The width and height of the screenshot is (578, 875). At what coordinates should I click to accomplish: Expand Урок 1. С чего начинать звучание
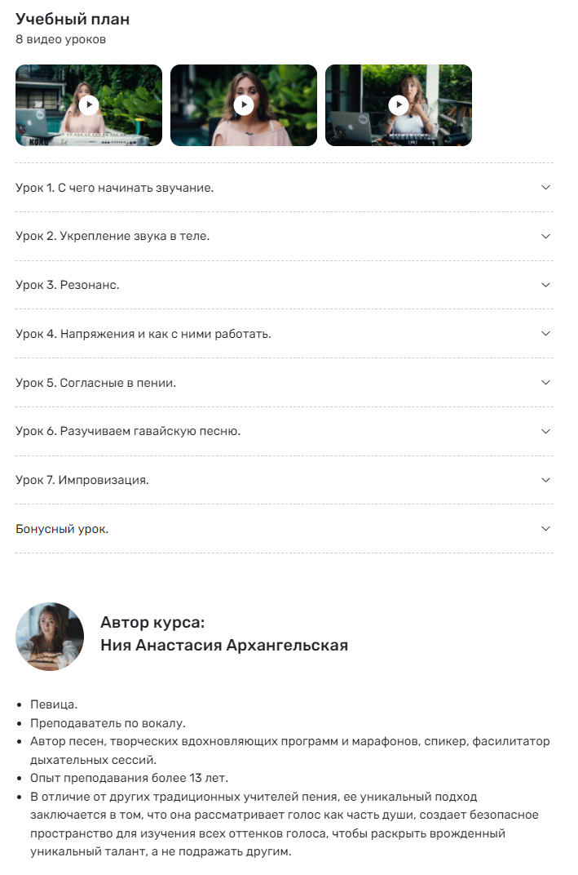pos(545,188)
